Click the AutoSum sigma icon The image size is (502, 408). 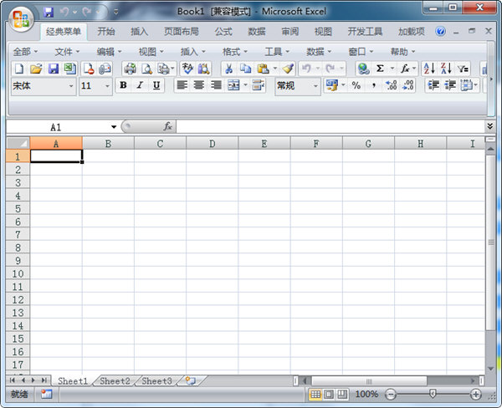pos(380,69)
